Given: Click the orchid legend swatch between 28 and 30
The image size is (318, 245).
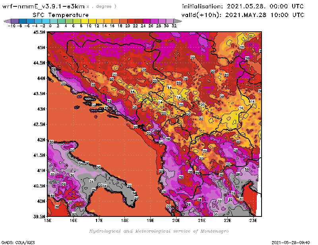Looking at the screenshot, I should 162,21.
